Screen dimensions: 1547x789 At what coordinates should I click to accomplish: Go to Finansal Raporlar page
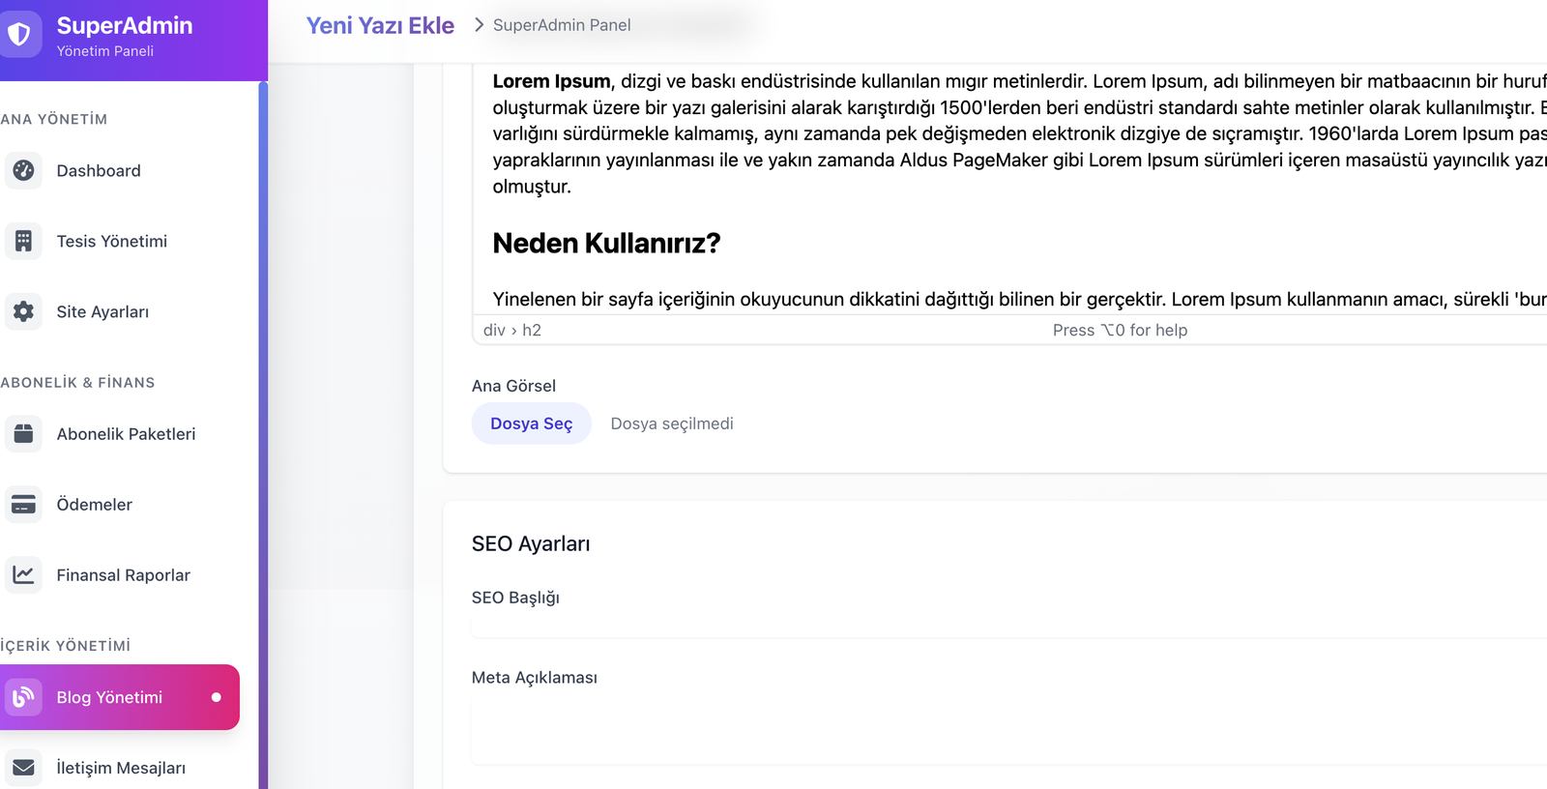(x=123, y=575)
